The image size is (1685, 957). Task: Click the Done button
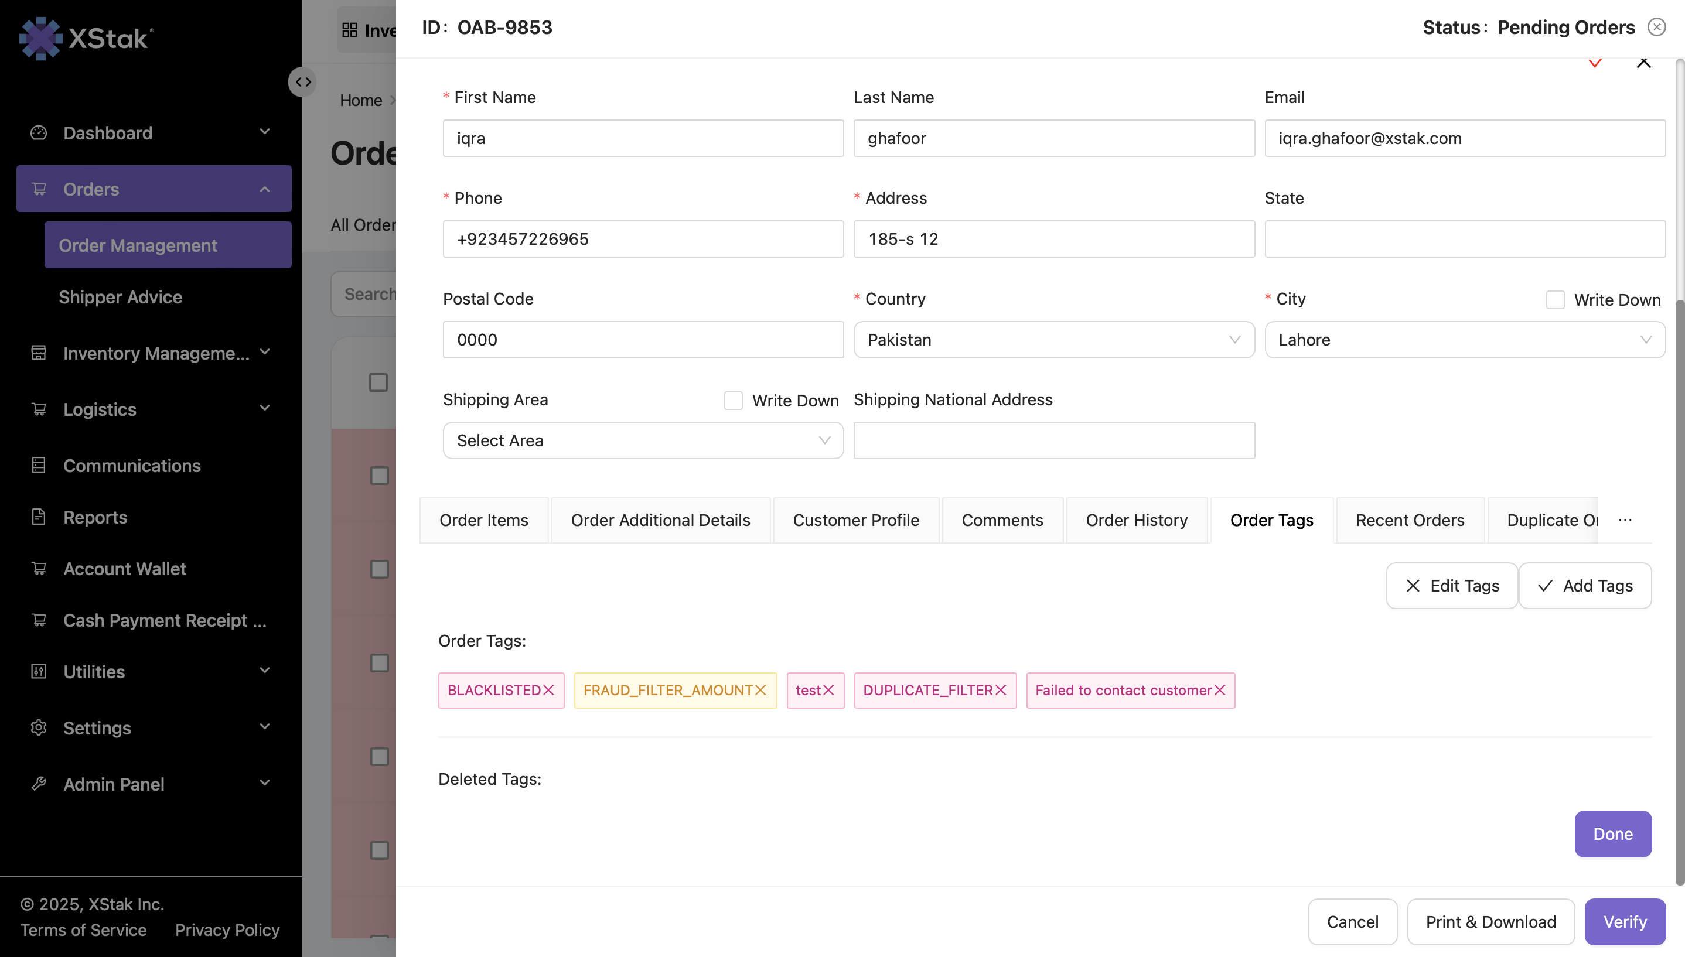pos(1613,833)
